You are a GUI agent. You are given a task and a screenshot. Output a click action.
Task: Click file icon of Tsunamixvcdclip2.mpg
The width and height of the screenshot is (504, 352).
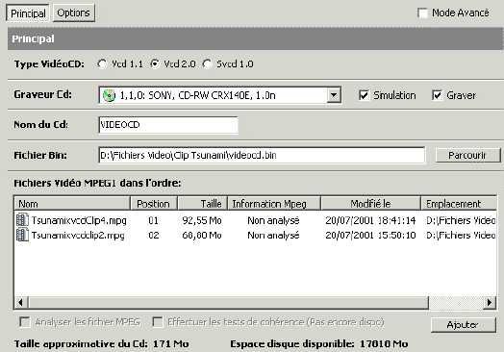click(x=22, y=235)
